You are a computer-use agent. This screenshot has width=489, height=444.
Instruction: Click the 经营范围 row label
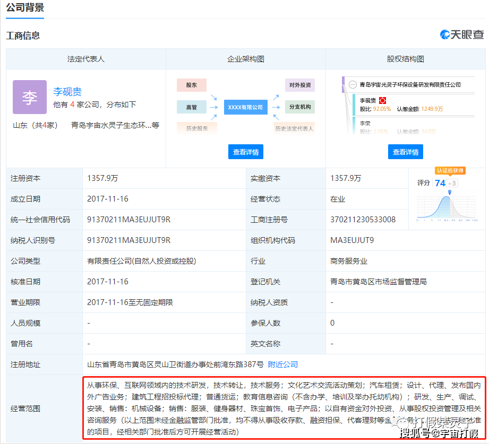click(25, 408)
